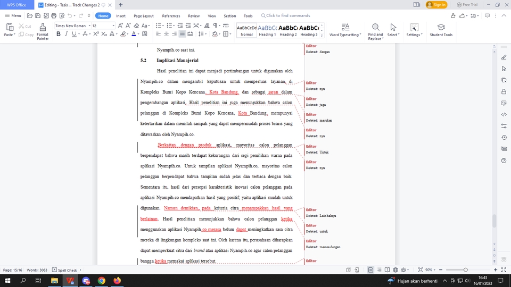This screenshot has width=511, height=287.
Task: Expand the numbering list dropdown
Action: point(174,26)
